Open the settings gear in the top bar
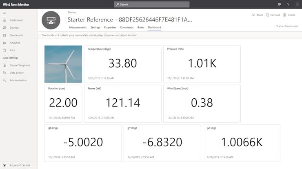Viewport: 302px width, 169px height. coord(279,4)
